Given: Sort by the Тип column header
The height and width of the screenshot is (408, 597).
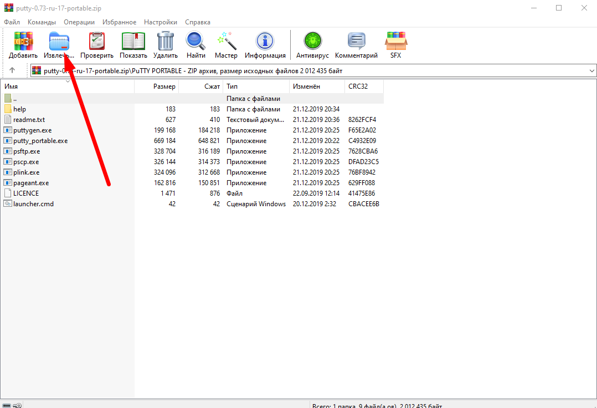Looking at the screenshot, I should 256,86.
